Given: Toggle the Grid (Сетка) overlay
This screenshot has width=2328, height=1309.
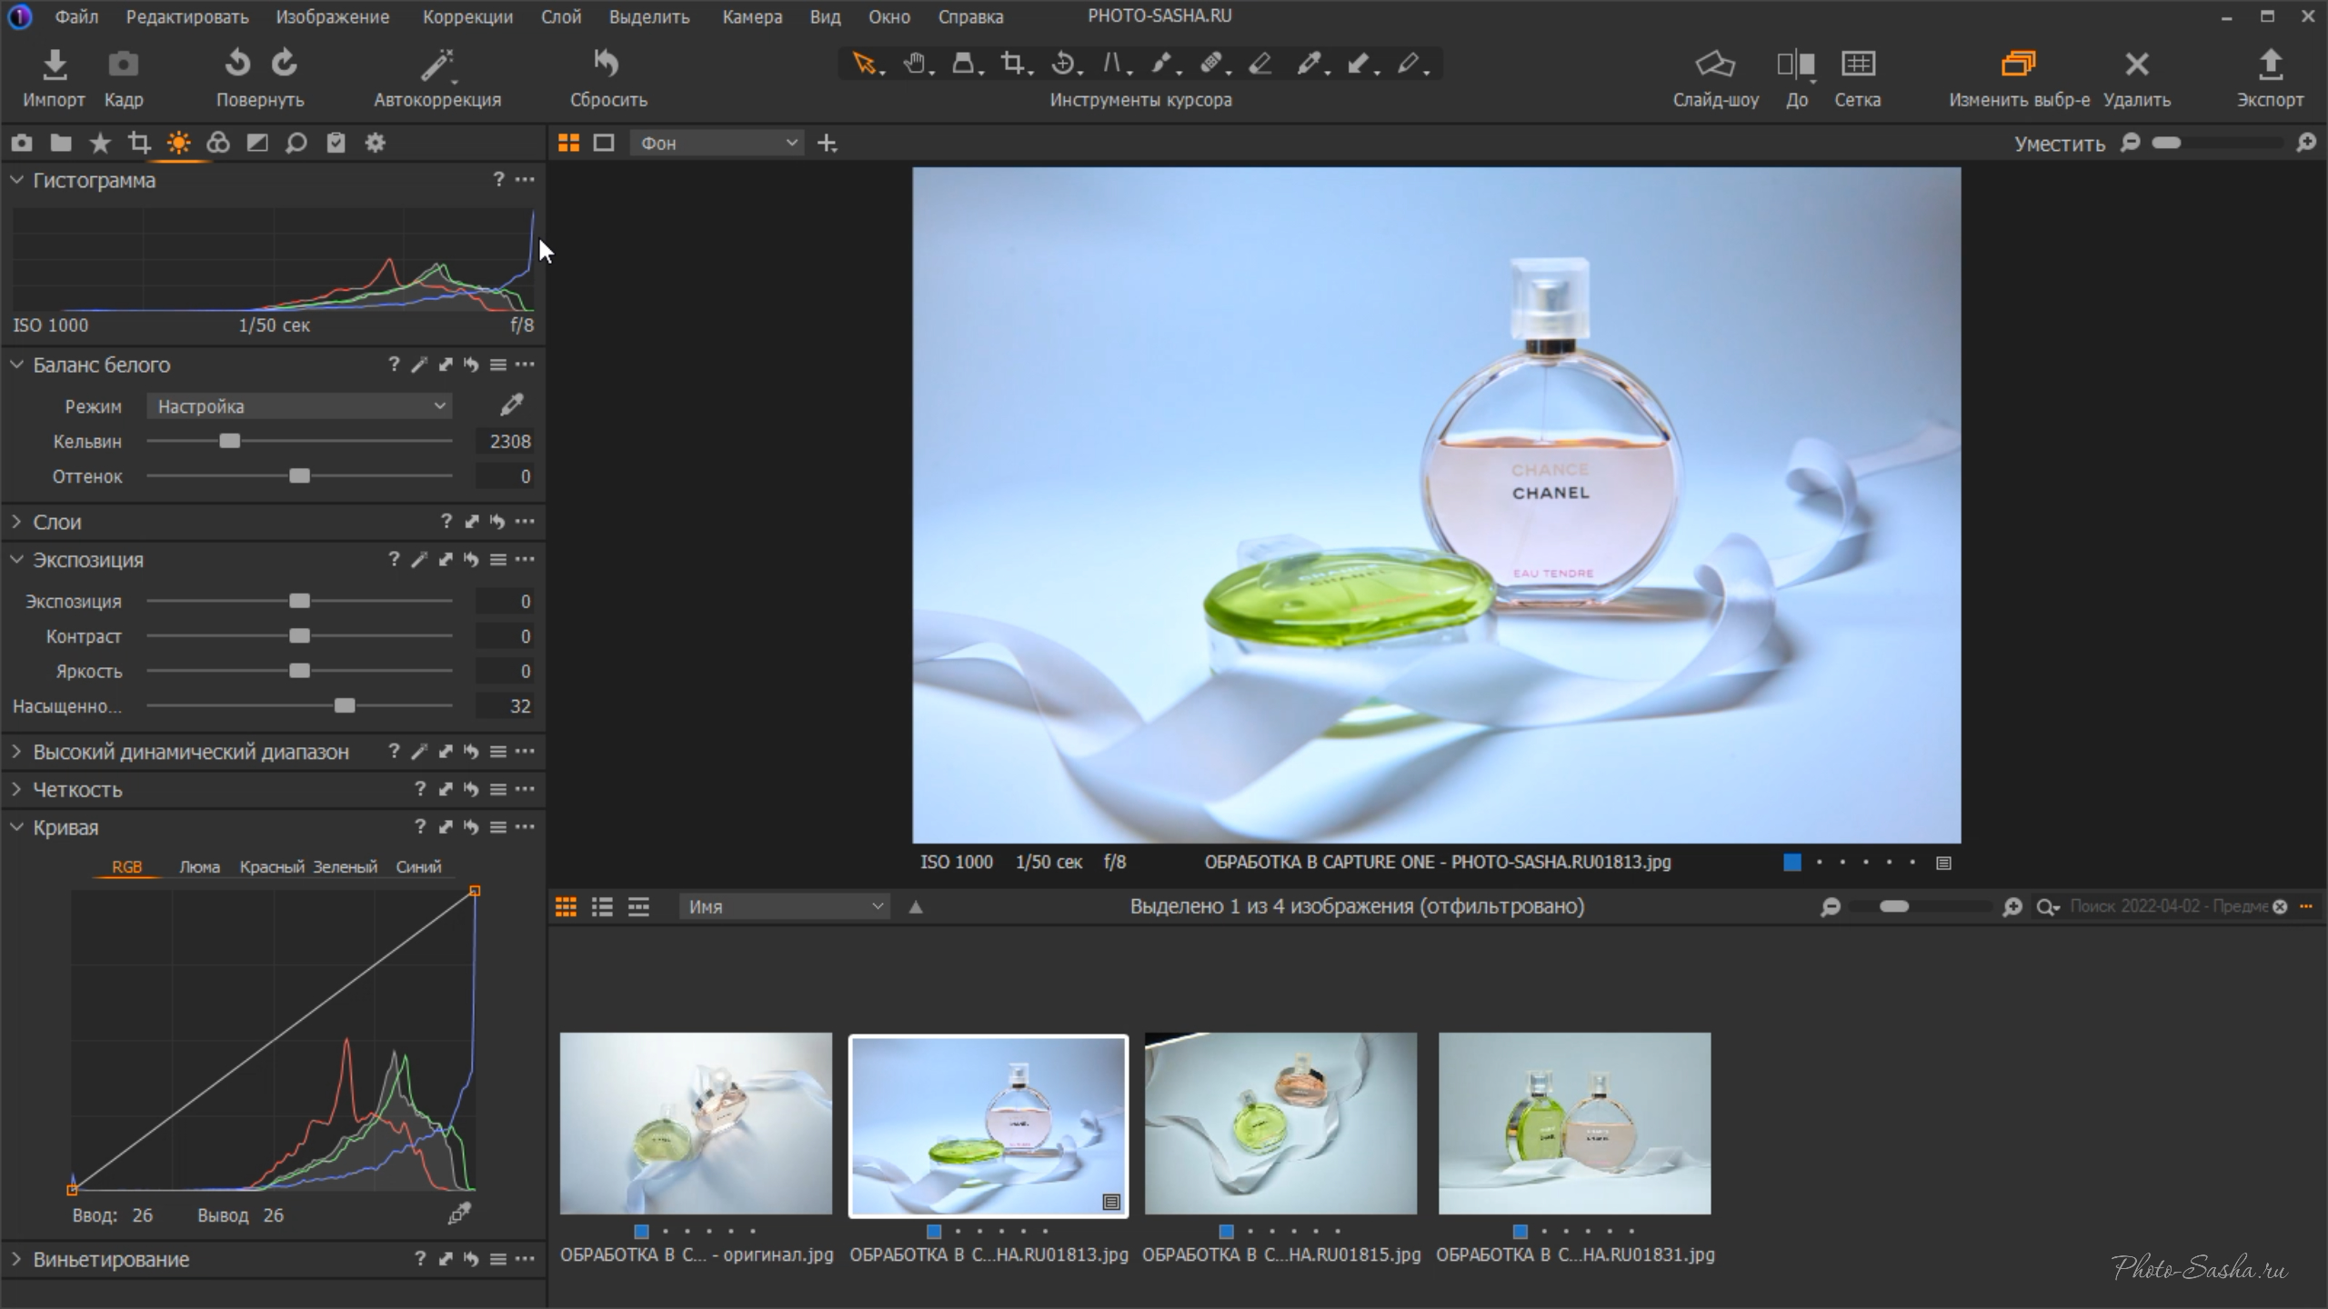Looking at the screenshot, I should click(x=1857, y=65).
